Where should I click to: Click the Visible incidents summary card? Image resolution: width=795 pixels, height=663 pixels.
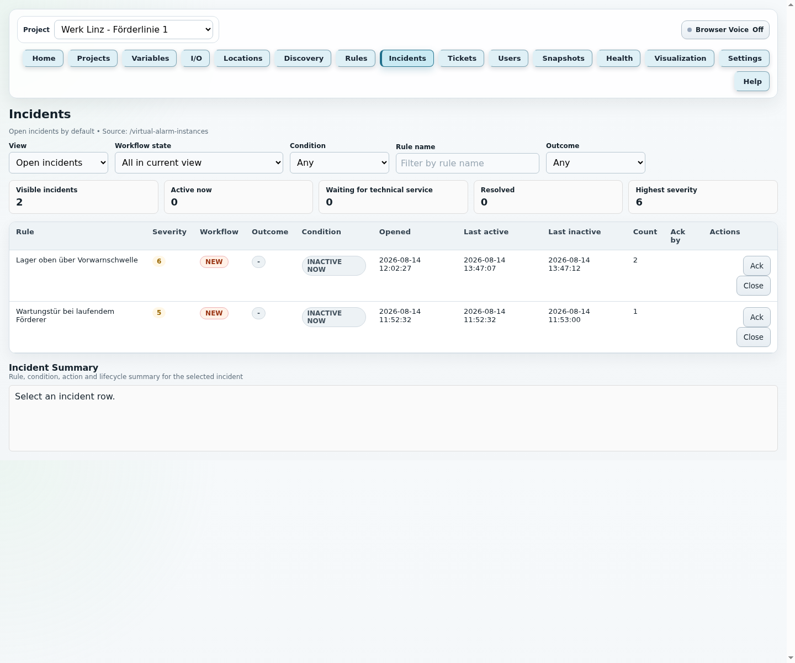83,197
